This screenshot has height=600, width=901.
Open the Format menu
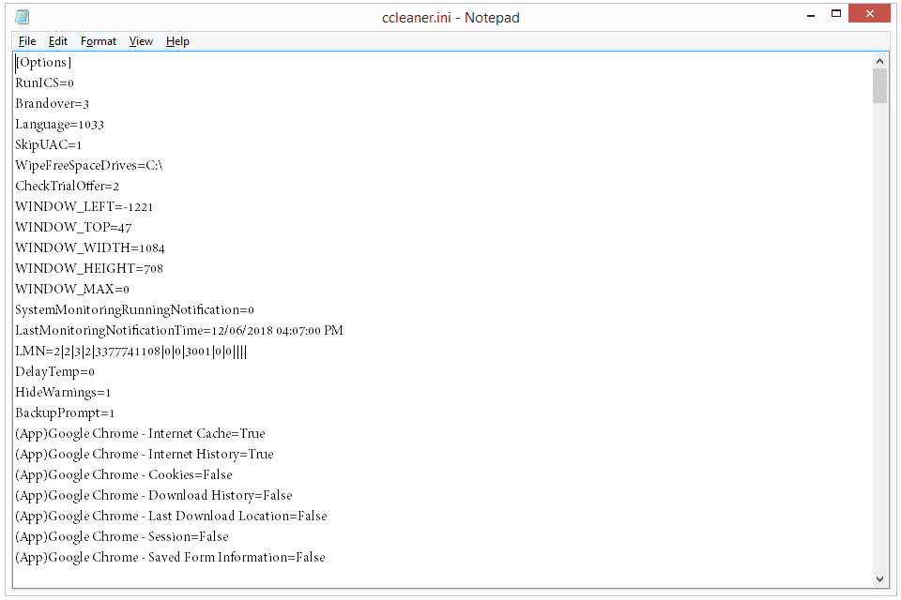click(99, 41)
